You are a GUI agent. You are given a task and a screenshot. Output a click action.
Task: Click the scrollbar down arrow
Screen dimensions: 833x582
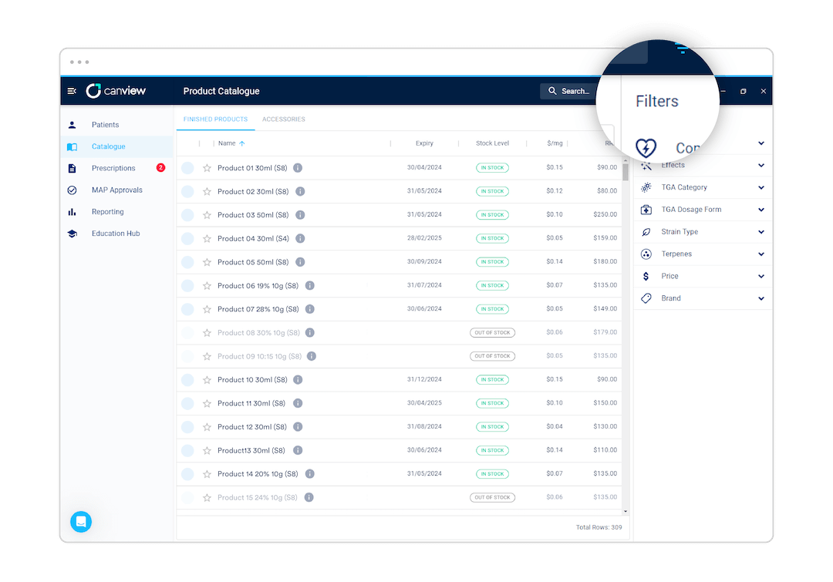coord(626,512)
